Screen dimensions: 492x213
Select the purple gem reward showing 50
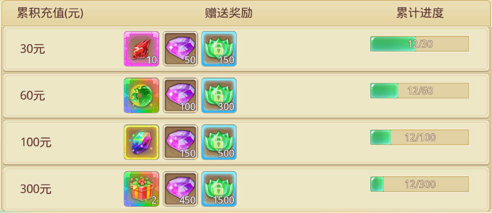point(180,49)
